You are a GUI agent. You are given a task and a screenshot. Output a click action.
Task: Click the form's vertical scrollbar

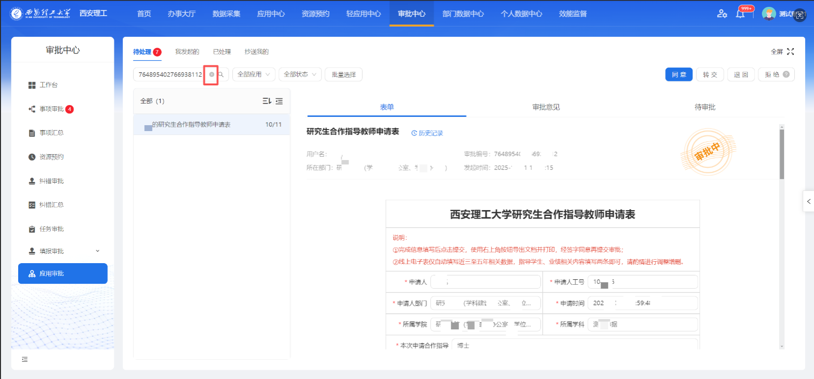(782, 155)
